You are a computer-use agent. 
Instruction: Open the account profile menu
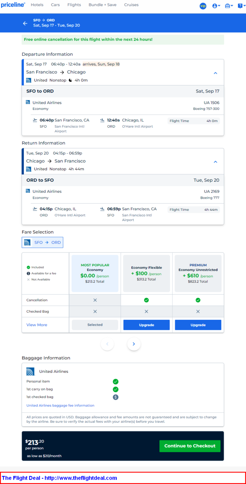coord(216,6)
